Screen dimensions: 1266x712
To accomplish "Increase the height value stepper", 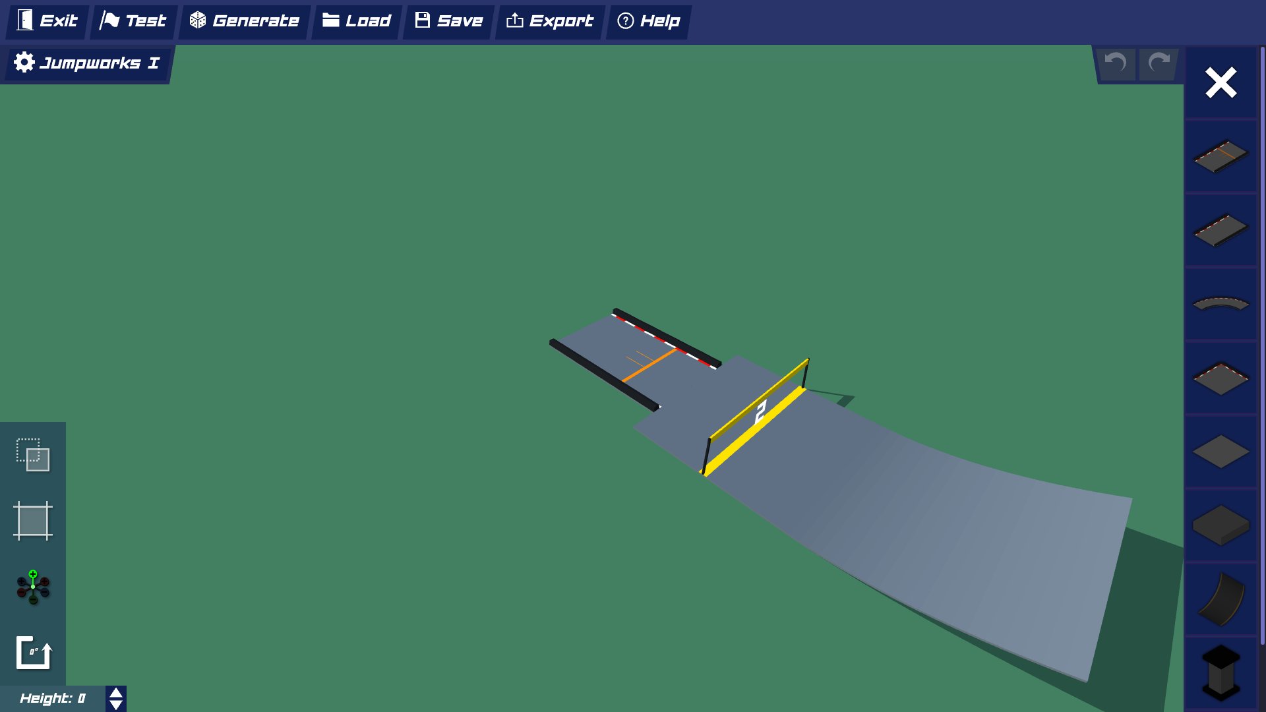I will point(115,693).
